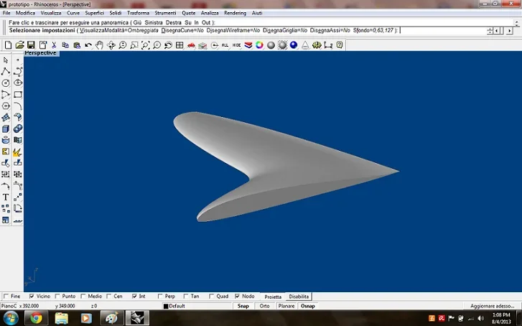Choose the Select arrow tool
522x326 pixels.
coord(6,60)
